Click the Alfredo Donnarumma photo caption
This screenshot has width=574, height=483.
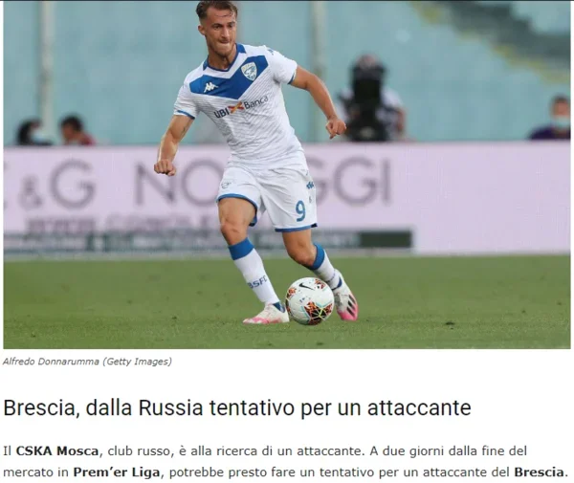click(x=51, y=362)
